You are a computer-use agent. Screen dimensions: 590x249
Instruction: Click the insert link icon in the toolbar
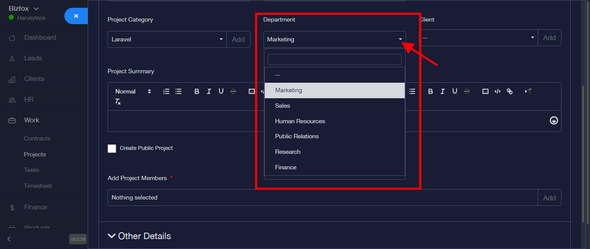pos(510,91)
